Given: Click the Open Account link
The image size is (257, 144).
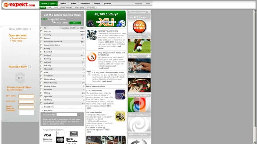Looking at the screenshot, I should click(18, 35).
